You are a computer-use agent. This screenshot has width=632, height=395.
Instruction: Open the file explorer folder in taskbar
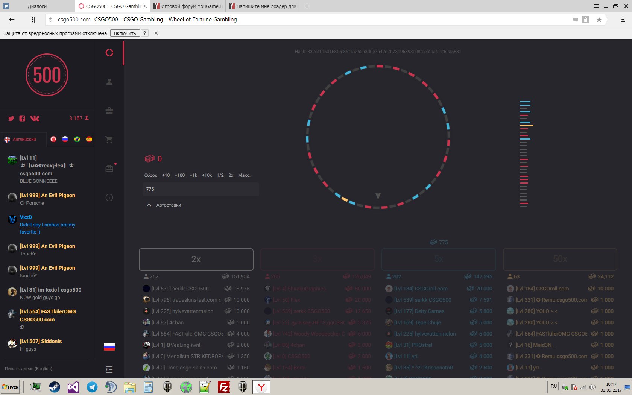pyautogui.click(x=130, y=387)
